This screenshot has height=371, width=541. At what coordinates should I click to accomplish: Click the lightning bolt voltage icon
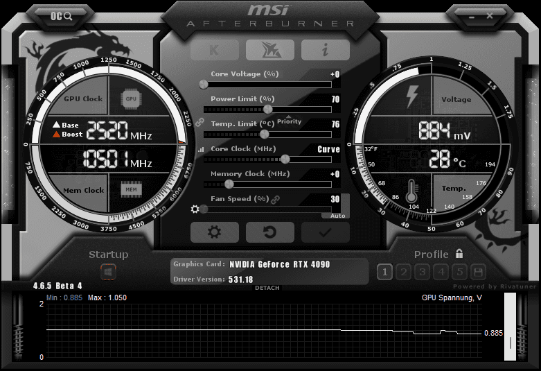click(412, 96)
